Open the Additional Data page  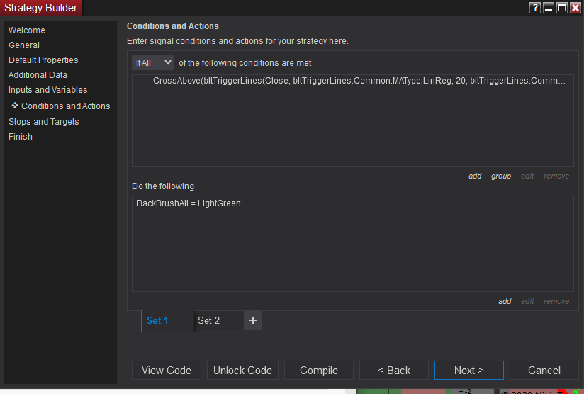(38, 75)
